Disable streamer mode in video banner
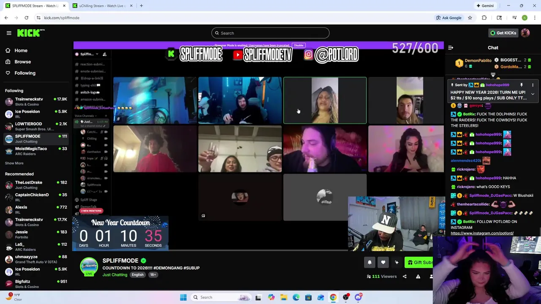 click(298, 45)
